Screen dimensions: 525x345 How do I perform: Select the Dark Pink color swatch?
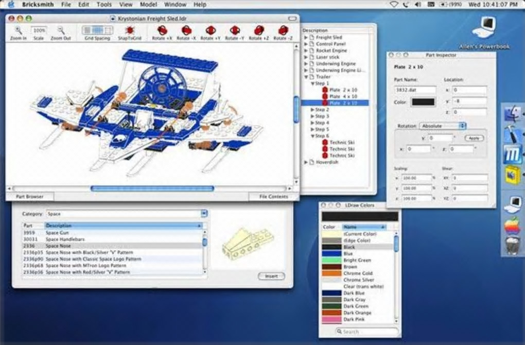click(331, 320)
